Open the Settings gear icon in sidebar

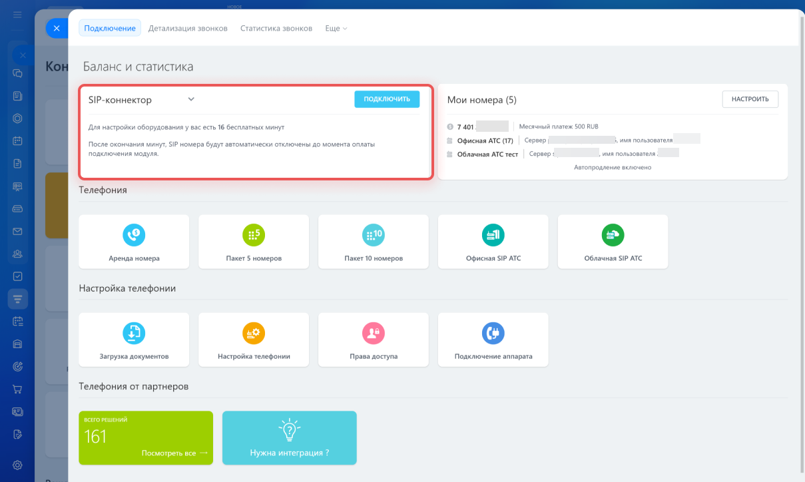(x=18, y=465)
